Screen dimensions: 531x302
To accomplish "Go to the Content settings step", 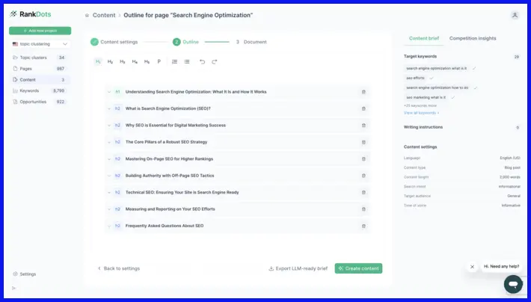I will pyautogui.click(x=114, y=42).
